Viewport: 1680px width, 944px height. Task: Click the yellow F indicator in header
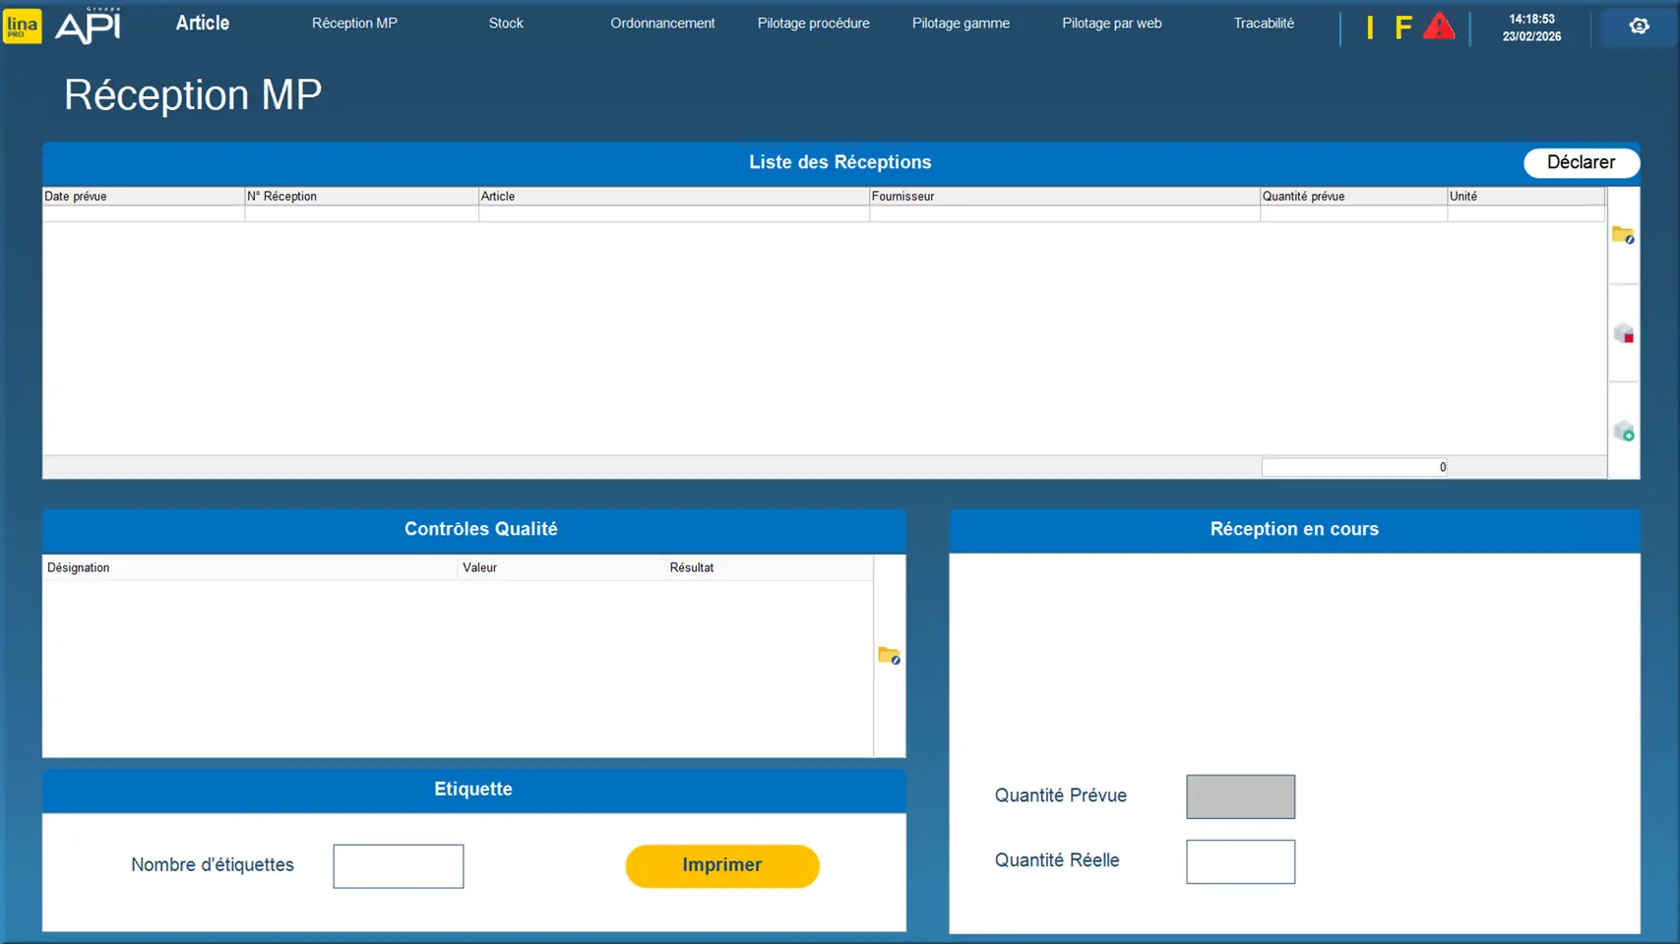tap(1402, 28)
